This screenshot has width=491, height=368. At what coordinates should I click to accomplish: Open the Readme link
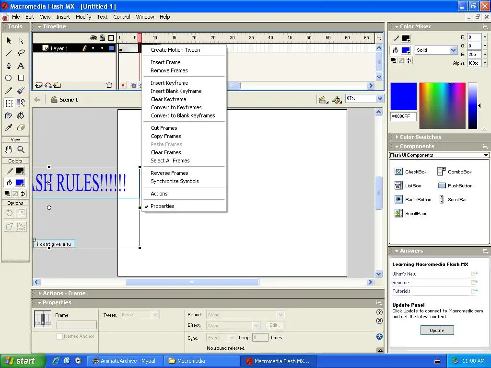[400, 283]
